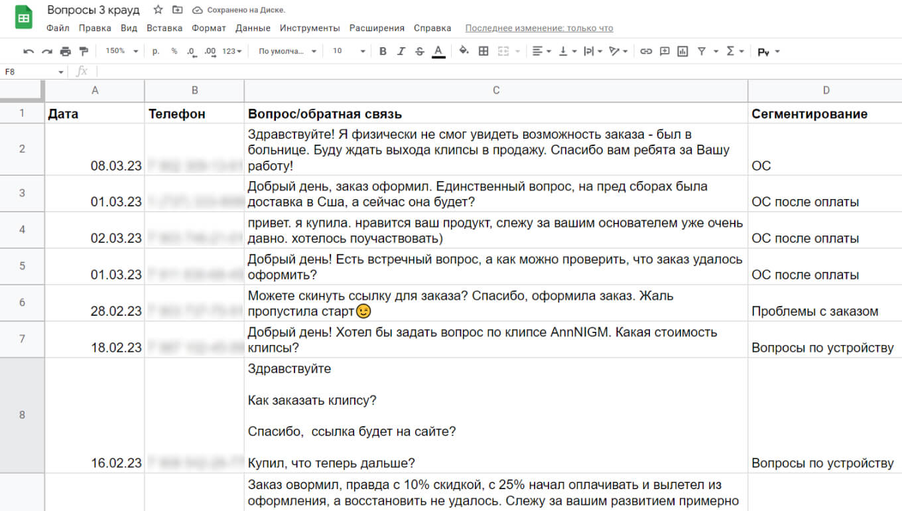Screen dimensions: 902x511
Task: Open the text color picker
Action: point(438,50)
